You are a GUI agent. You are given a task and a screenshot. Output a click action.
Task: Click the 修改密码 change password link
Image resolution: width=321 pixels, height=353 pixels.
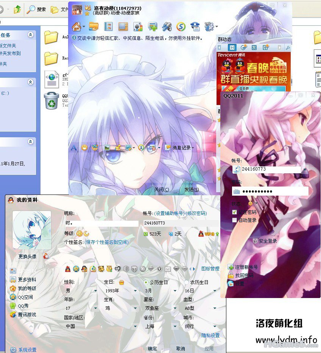(x=196, y=213)
